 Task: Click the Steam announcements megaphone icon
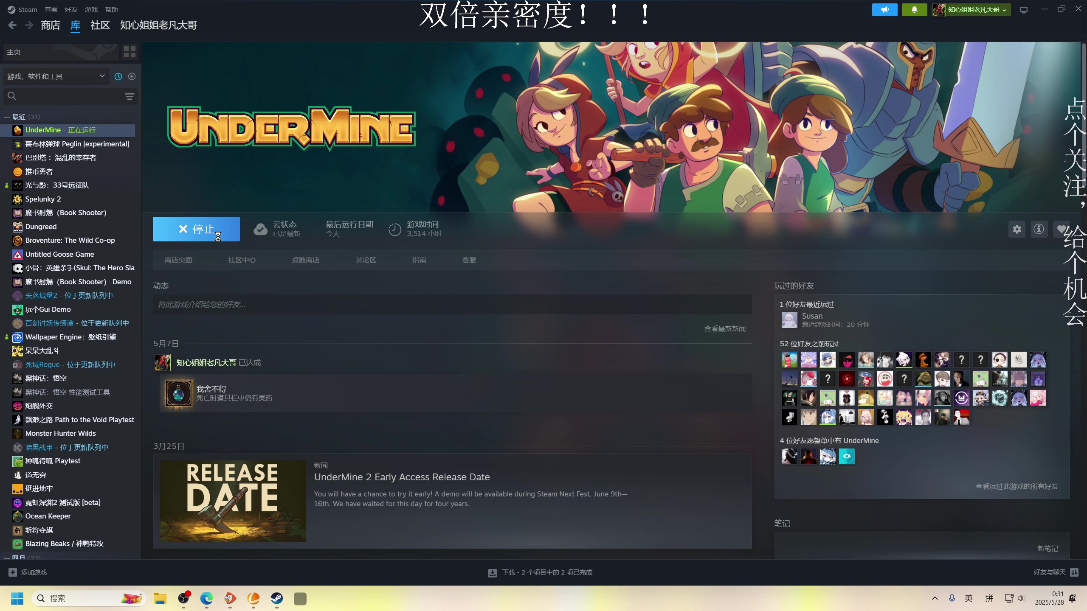click(x=884, y=9)
